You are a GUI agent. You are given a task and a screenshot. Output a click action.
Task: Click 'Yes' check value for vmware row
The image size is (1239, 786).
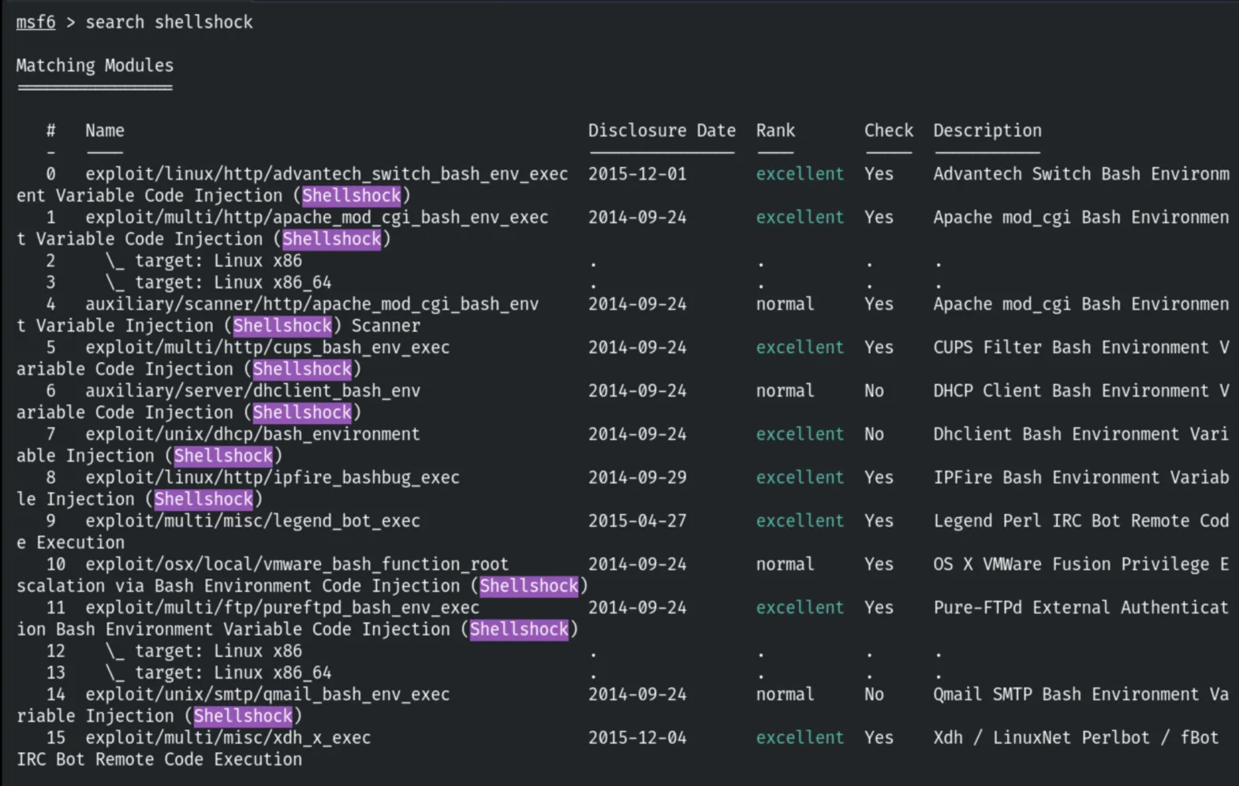point(879,564)
